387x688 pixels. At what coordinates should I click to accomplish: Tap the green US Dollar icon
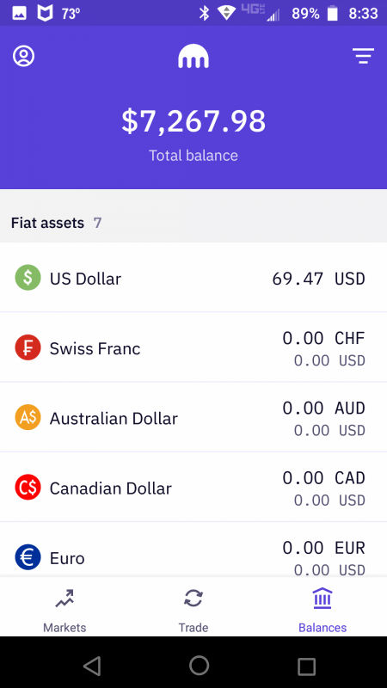pos(28,278)
